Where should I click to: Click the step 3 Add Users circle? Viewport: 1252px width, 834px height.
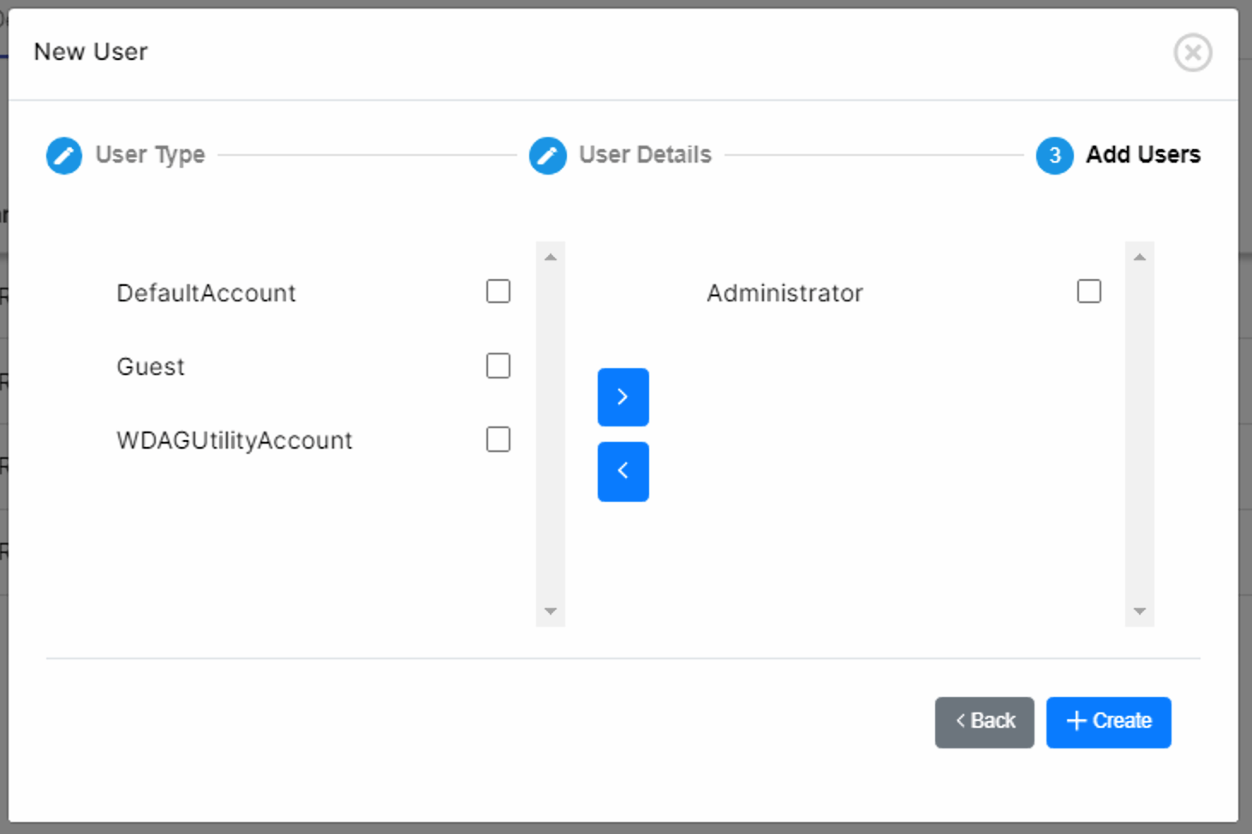click(x=1054, y=156)
